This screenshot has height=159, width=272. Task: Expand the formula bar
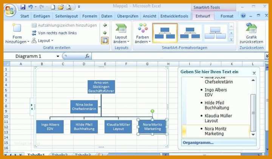[x=267, y=56]
